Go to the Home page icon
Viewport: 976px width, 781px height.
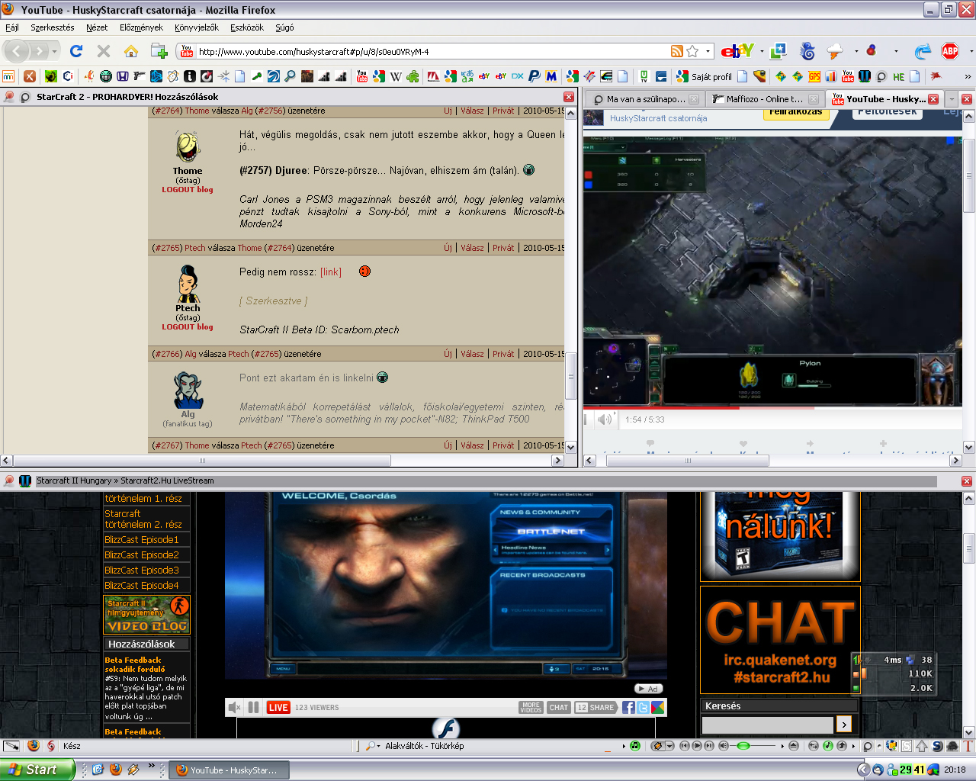point(131,51)
